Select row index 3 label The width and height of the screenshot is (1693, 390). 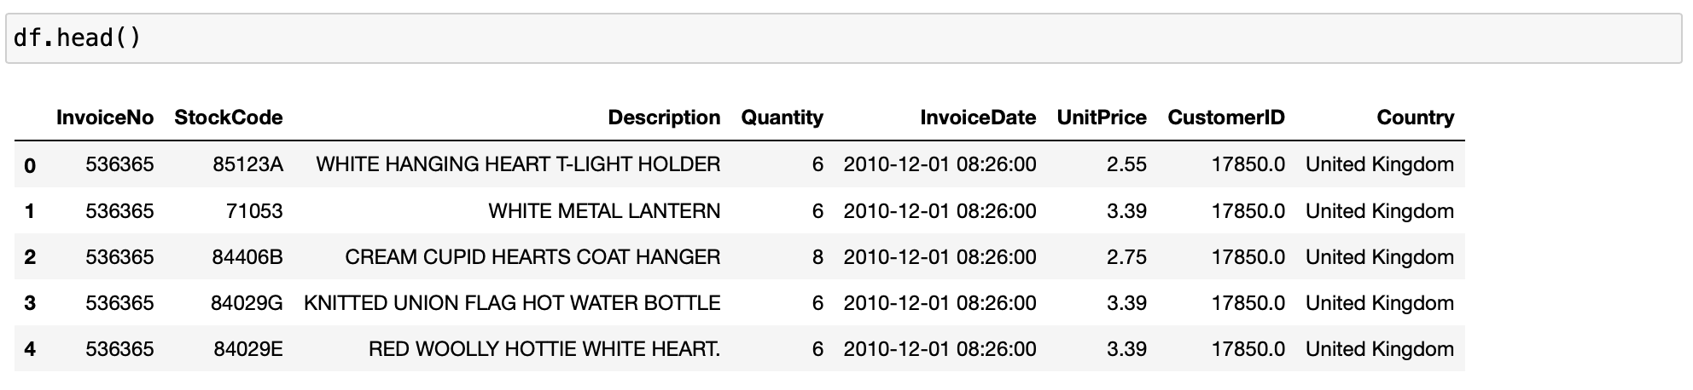click(30, 303)
